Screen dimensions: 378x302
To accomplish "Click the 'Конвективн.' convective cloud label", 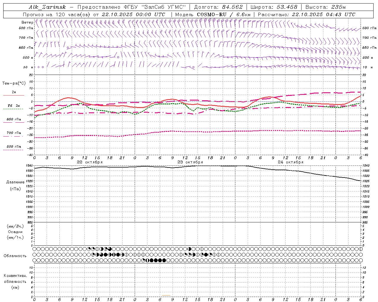I will (x=15, y=276).
